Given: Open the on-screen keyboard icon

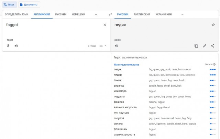Looking at the screenshot, I should pyautogui.click(x=101, y=46).
